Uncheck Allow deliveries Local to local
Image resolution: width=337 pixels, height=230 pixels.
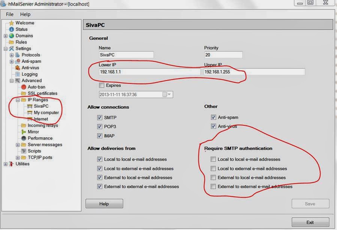100,159
